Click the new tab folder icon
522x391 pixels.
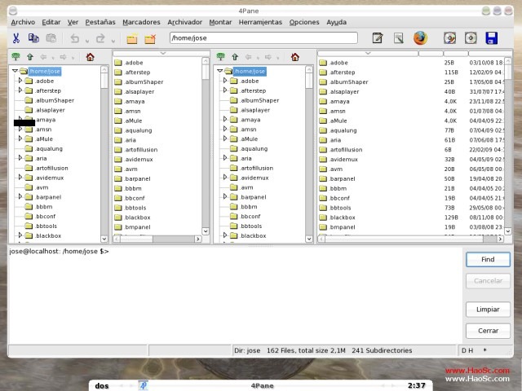(x=132, y=39)
